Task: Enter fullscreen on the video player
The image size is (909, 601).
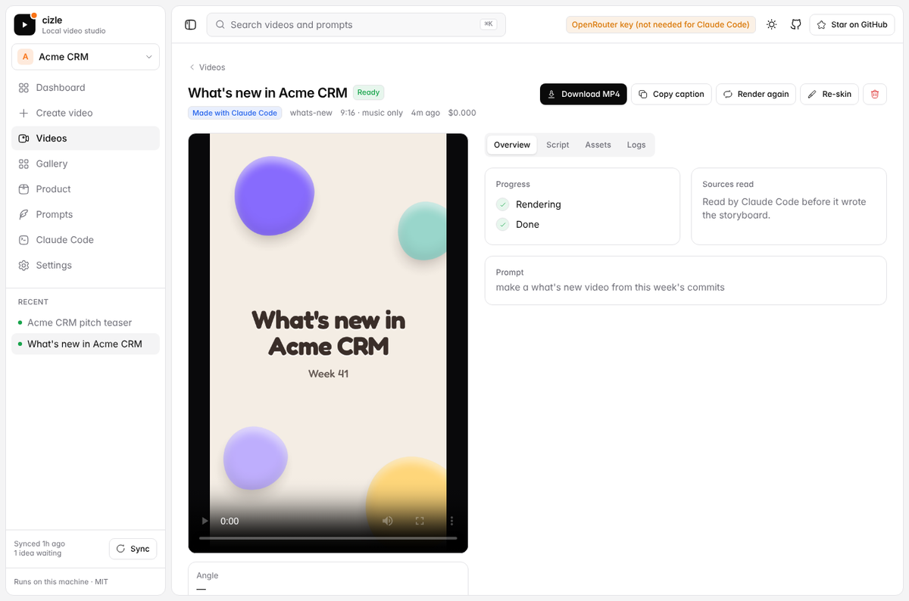Action: [420, 521]
